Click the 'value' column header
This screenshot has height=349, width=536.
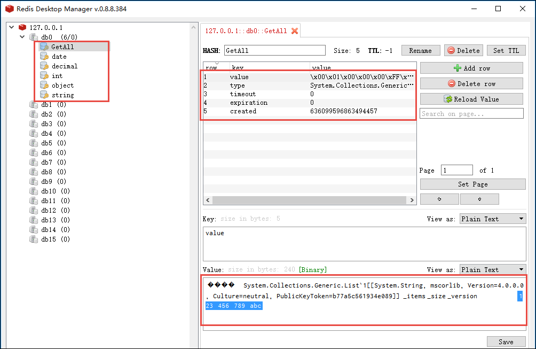point(362,67)
